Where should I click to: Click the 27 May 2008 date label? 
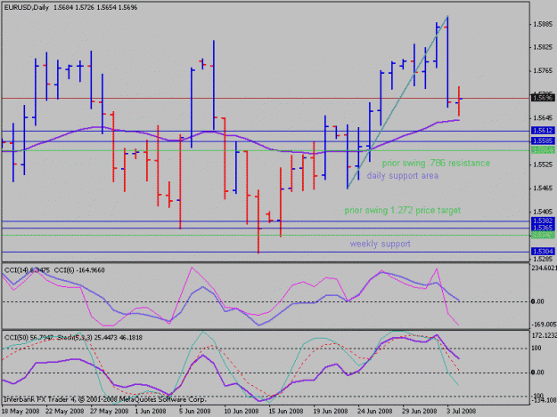109,411
